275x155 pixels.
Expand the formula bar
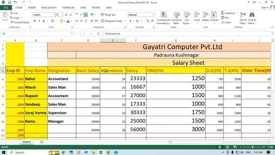[272, 34]
